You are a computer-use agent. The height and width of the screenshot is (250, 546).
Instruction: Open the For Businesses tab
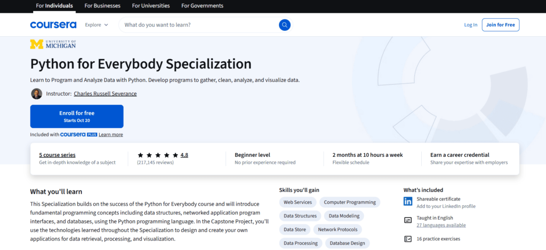tap(102, 6)
